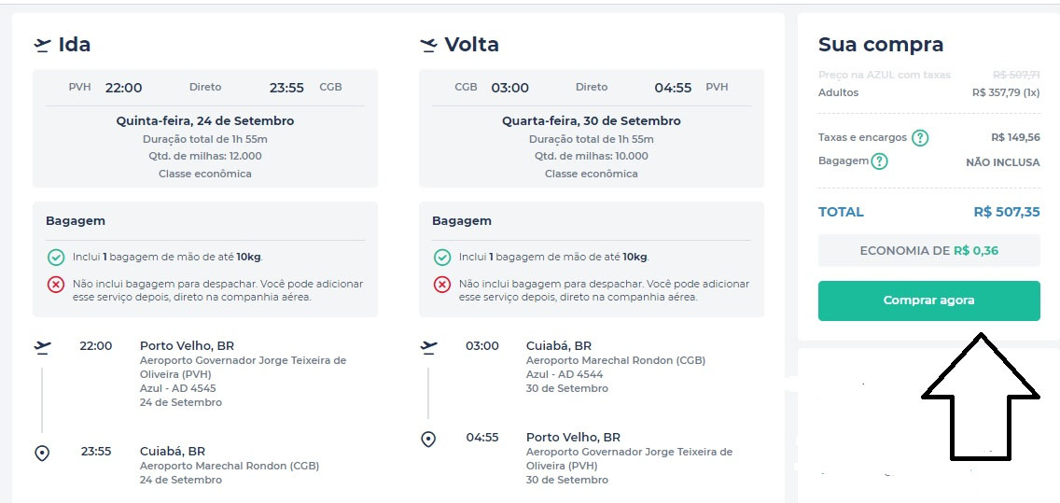Click the Taxas e encargos help icon
1060x503 pixels.
(x=920, y=138)
